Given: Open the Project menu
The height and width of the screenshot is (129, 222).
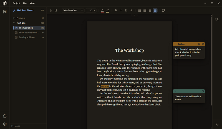Looking at the screenshot, I should [16, 3].
